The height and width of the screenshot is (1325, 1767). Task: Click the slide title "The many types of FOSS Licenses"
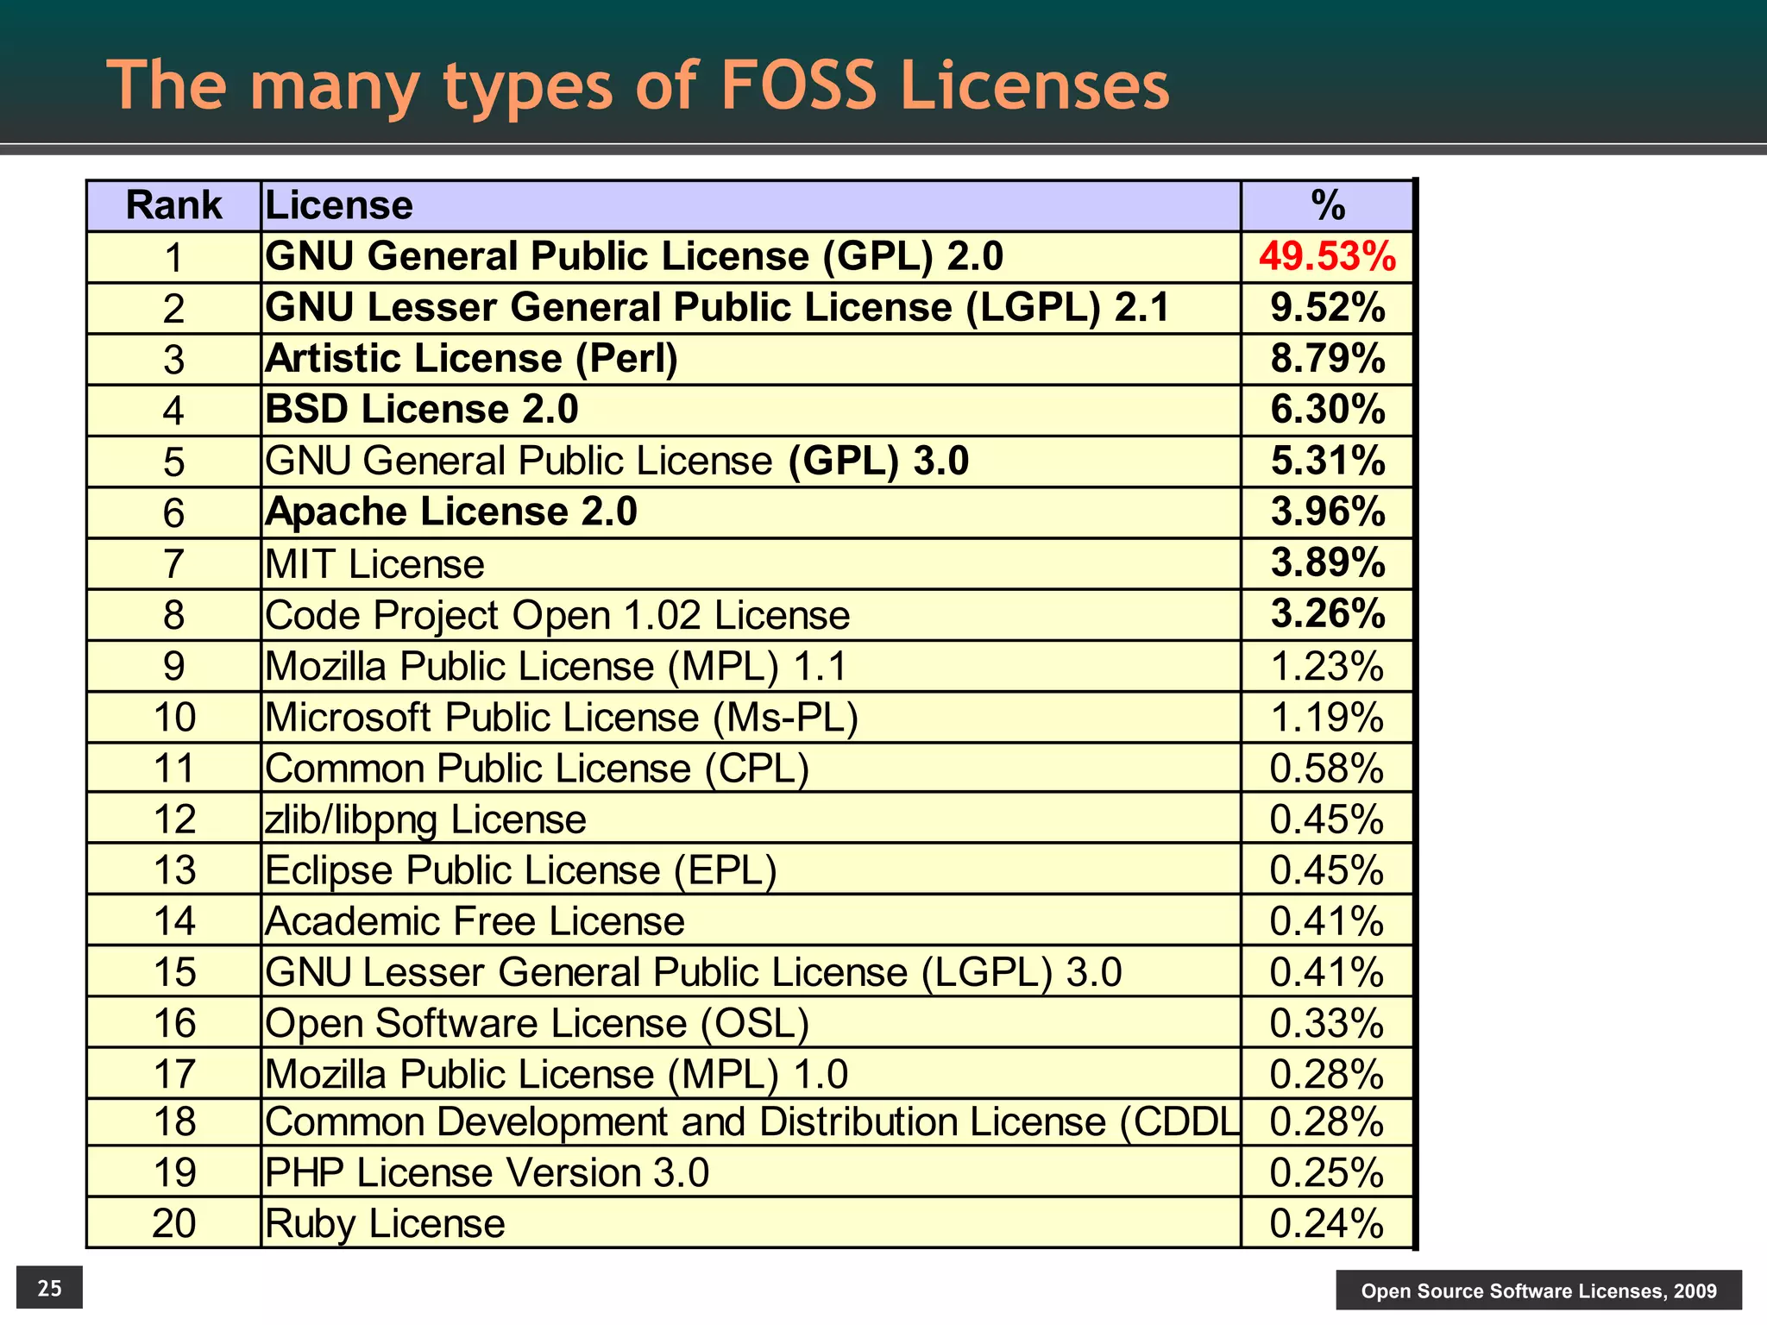point(638,86)
